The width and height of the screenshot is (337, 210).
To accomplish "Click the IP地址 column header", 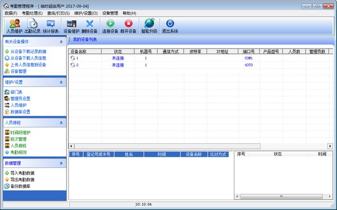I will click(x=222, y=51).
